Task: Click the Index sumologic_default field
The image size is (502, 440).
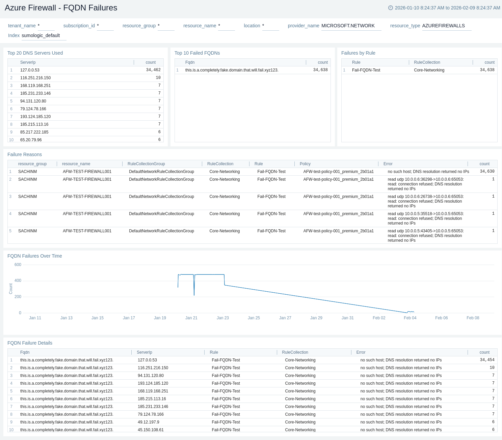Action: (x=44, y=36)
